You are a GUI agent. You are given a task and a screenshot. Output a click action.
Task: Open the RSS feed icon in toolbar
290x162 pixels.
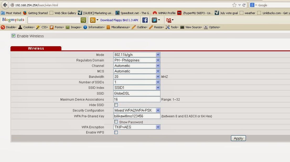pos(93,20)
